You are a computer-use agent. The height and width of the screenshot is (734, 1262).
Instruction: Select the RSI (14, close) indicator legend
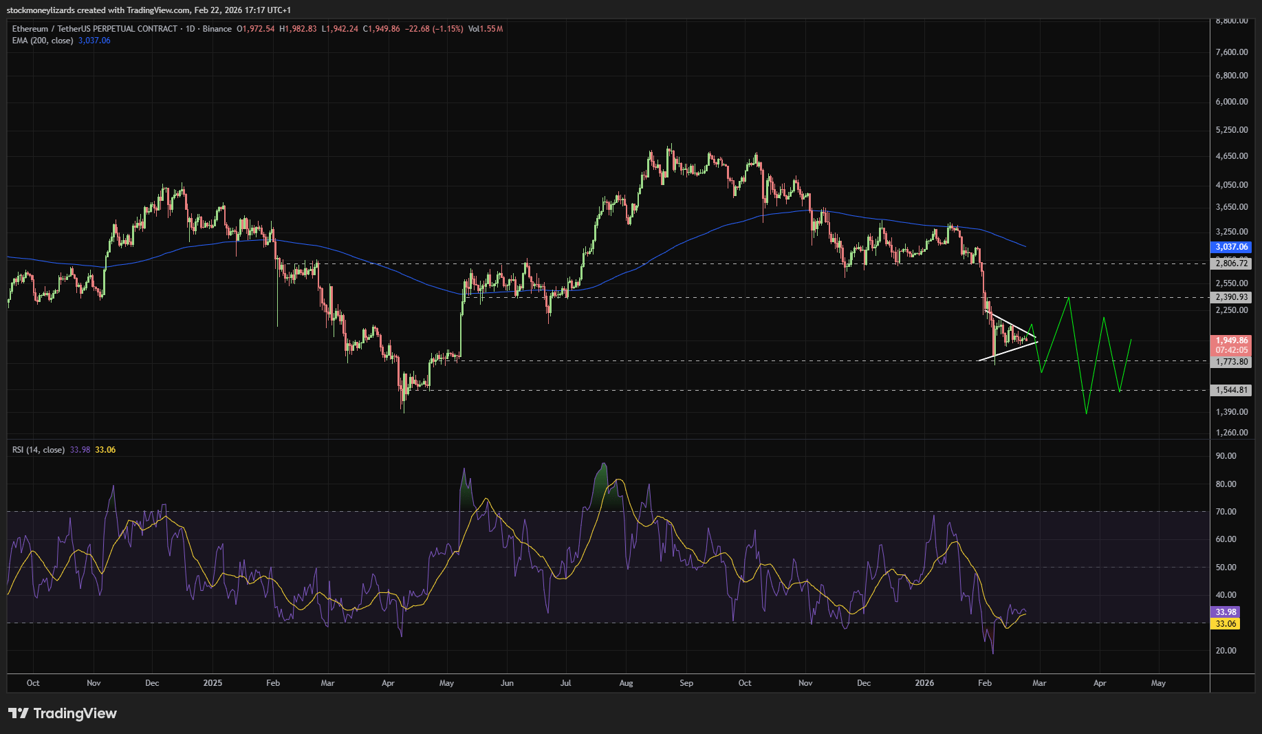pos(39,450)
